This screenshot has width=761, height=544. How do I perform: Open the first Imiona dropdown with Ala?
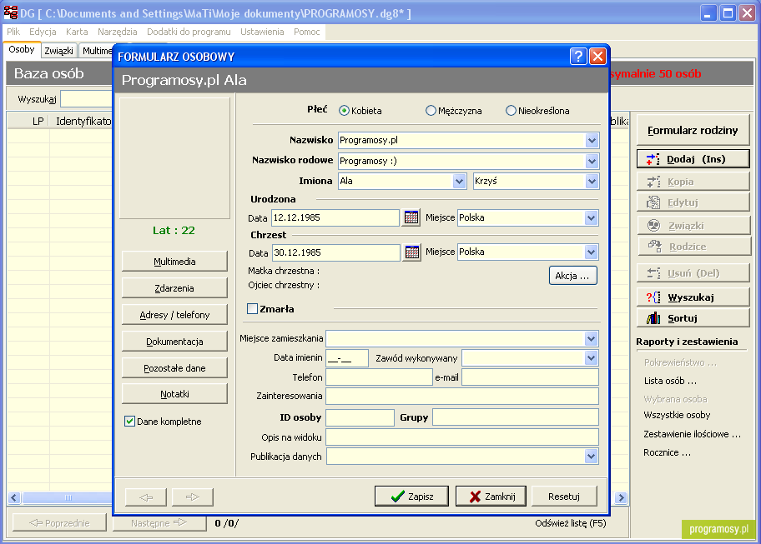[x=459, y=181]
